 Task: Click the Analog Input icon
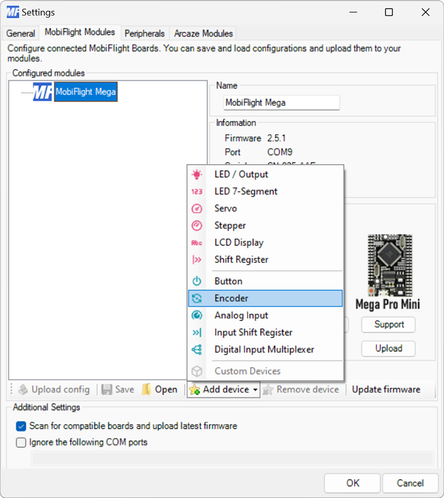click(x=198, y=315)
